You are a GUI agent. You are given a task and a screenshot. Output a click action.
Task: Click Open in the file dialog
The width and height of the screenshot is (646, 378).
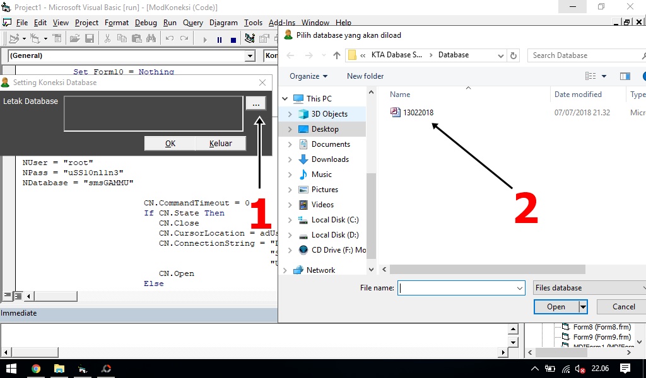(x=556, y=307)
